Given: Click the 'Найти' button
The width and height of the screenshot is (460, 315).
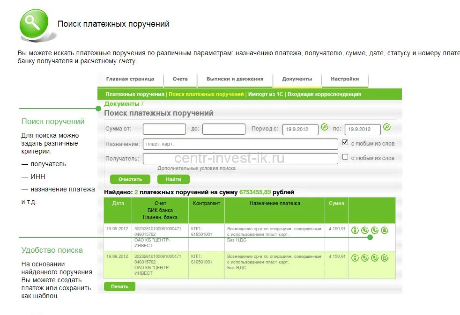Looking at the screenshot, I should pos(173,179).
